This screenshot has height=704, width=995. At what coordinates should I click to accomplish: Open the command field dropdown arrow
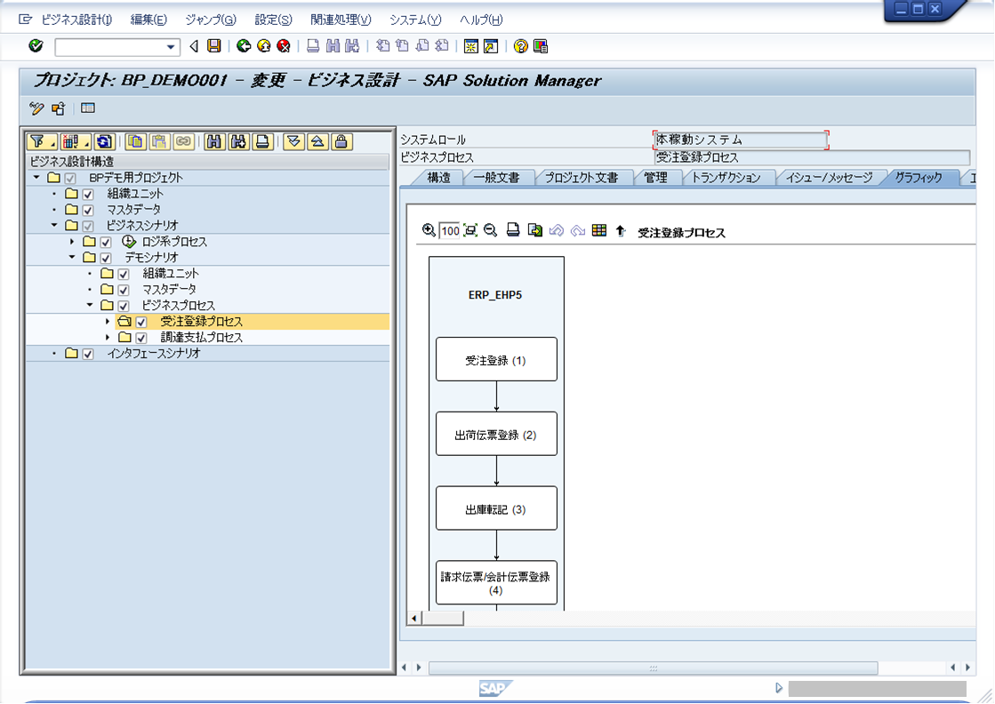170,47
